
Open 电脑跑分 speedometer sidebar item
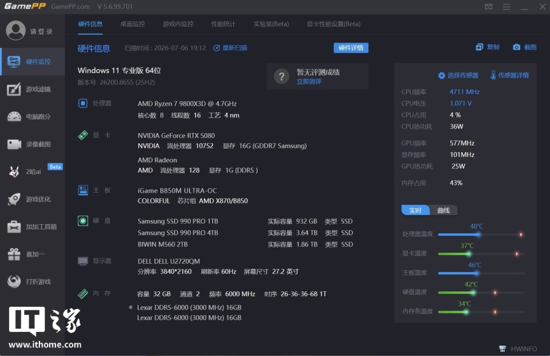33,116
